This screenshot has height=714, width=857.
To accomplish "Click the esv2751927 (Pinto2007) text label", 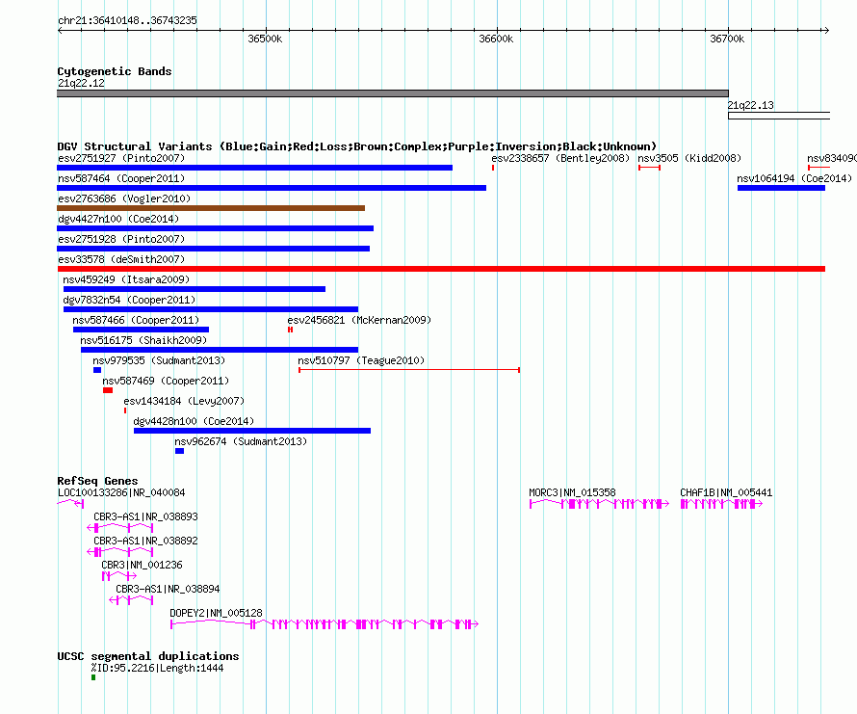I will tap(121, 158).
